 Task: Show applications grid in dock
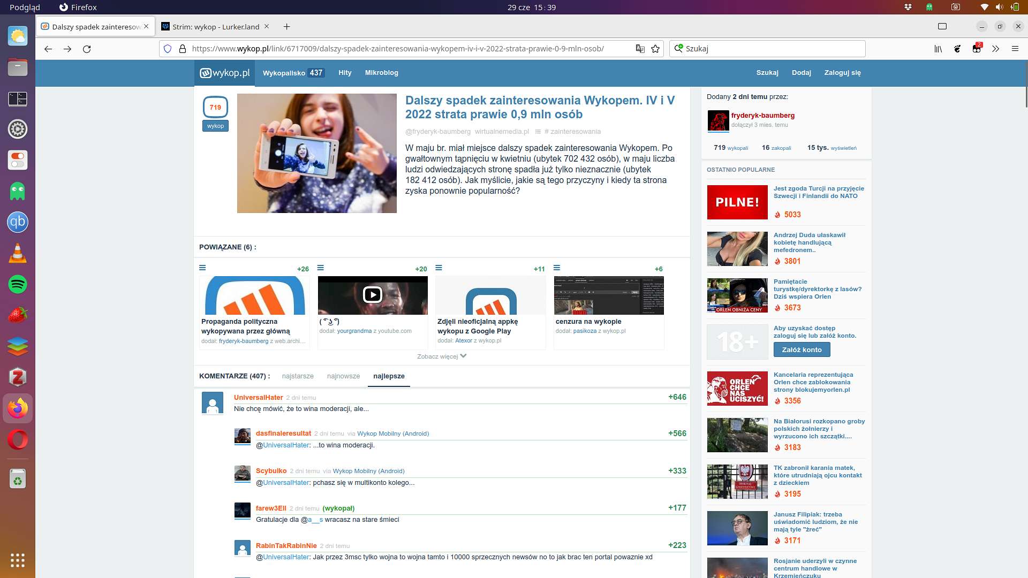point(18,560)
